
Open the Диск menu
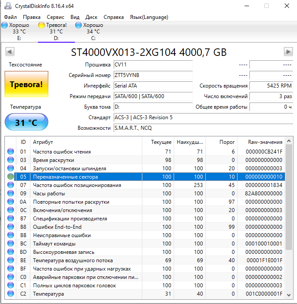(91, 17)
